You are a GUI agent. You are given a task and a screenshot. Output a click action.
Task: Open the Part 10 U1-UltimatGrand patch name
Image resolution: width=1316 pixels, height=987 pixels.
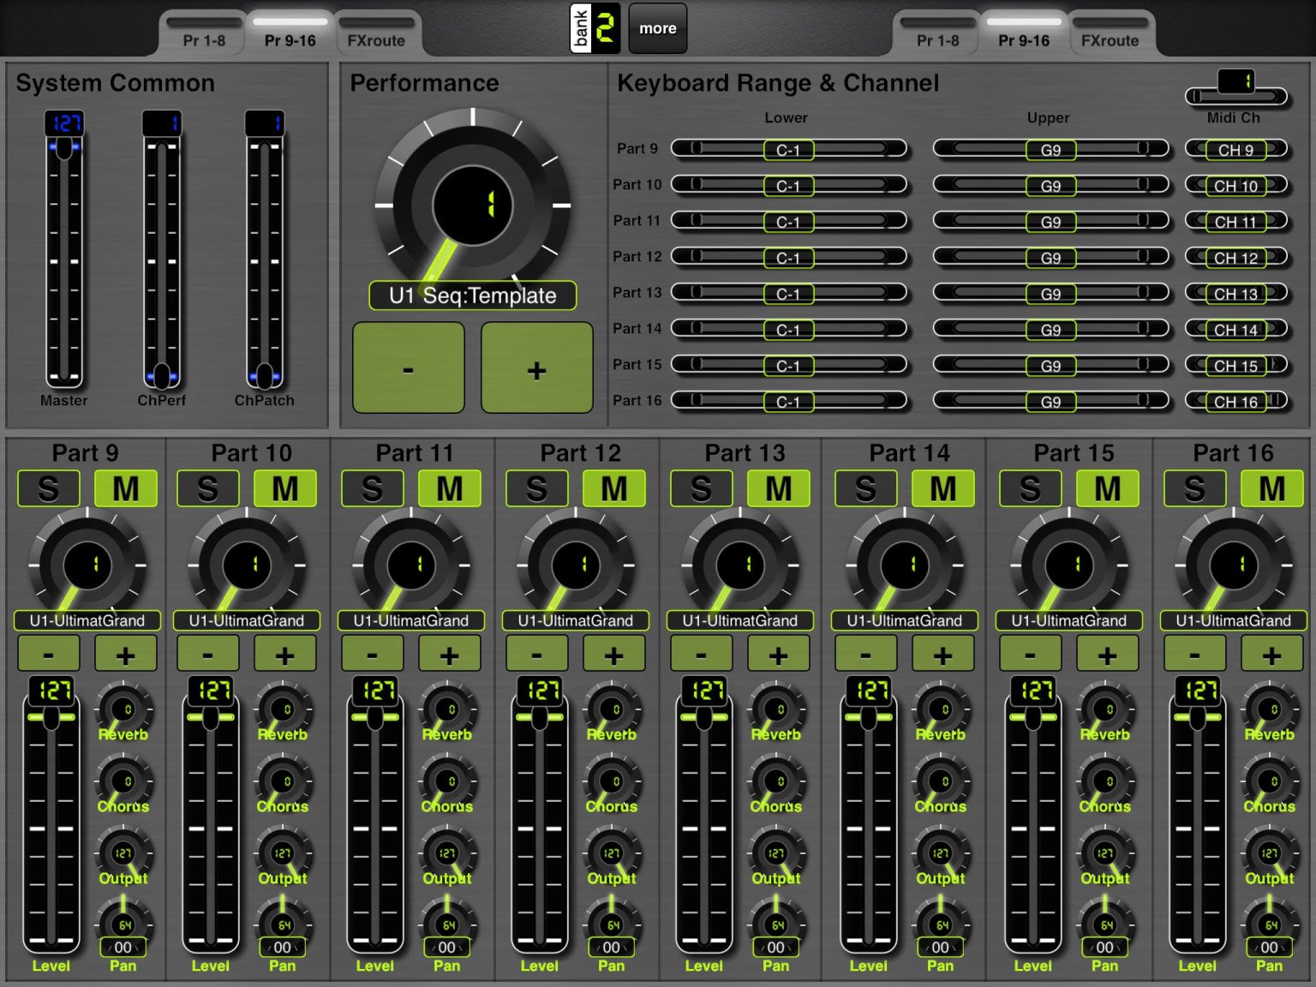click(247, 620)
